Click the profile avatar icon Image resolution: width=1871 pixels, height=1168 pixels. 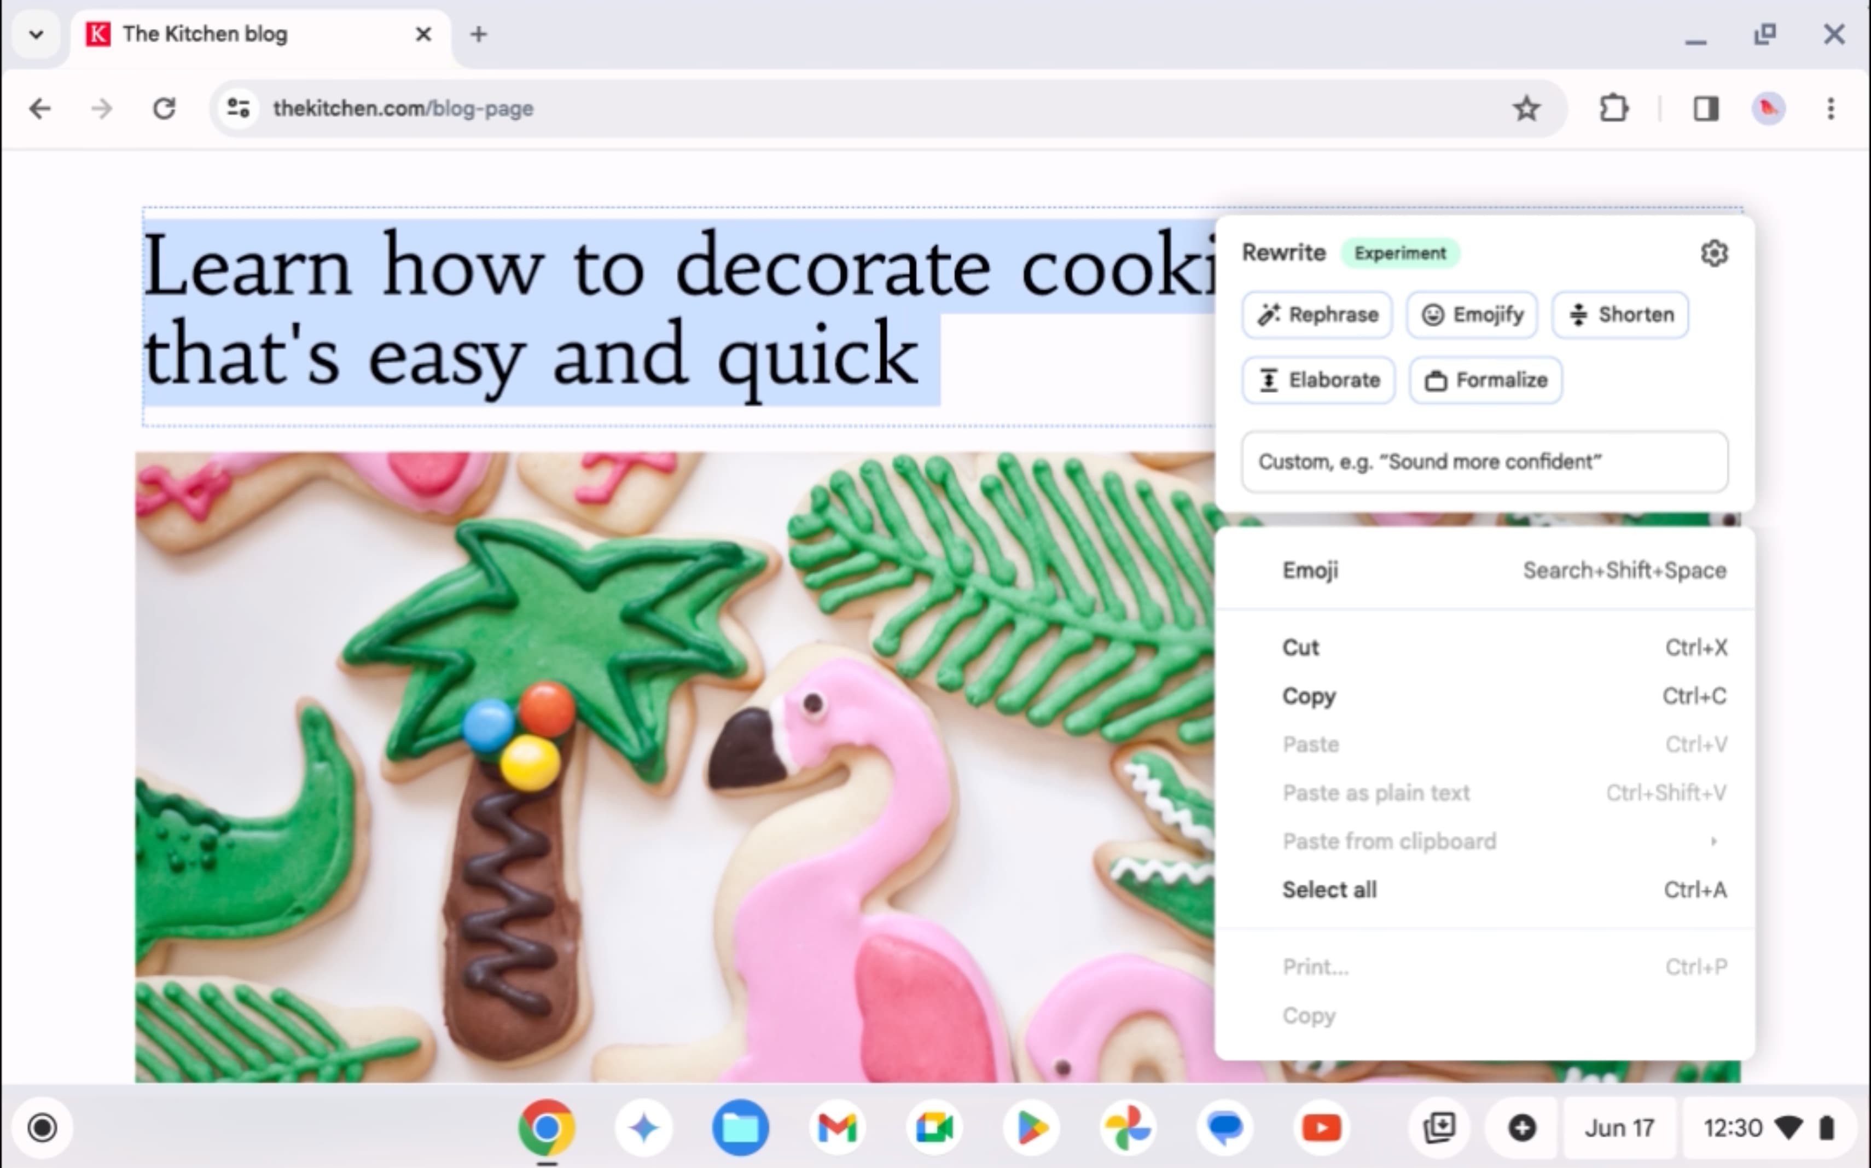tap(1768, 109)
